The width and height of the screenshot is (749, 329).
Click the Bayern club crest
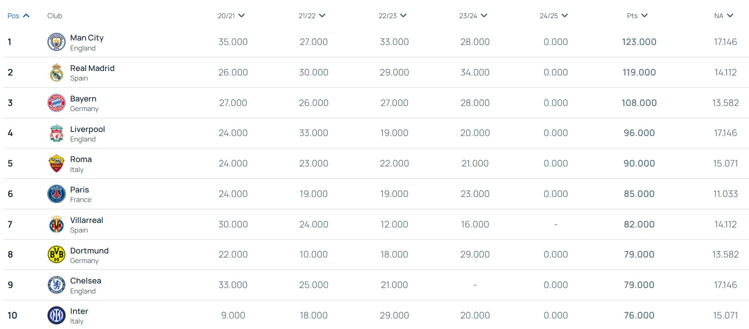(x=57, y=103)
